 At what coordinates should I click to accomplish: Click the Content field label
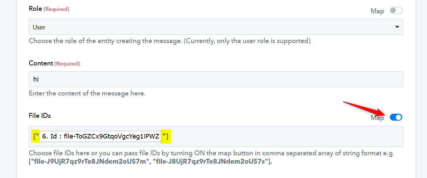(x=41, y=63)
